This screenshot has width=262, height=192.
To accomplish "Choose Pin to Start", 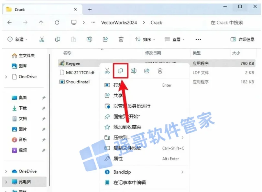I will 145,117.
